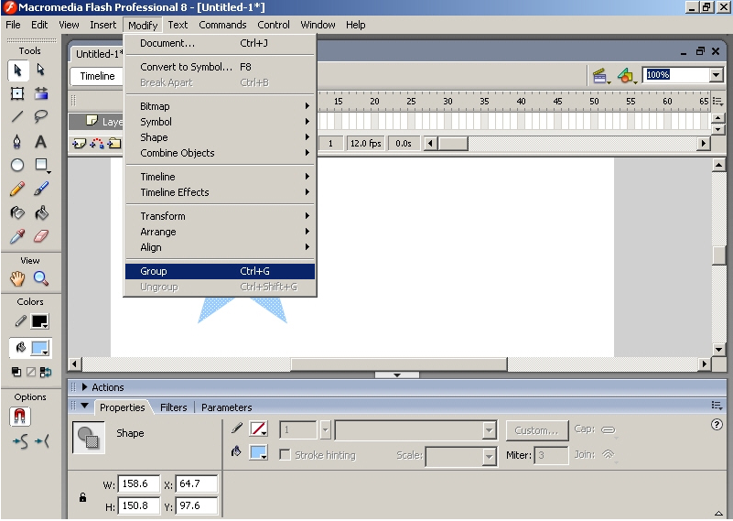Open the zoom percentage dropdown
This screenshot has width=733, height=521.
pos(716,75)
